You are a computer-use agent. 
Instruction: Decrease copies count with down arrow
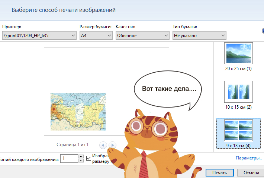(81, 161)
